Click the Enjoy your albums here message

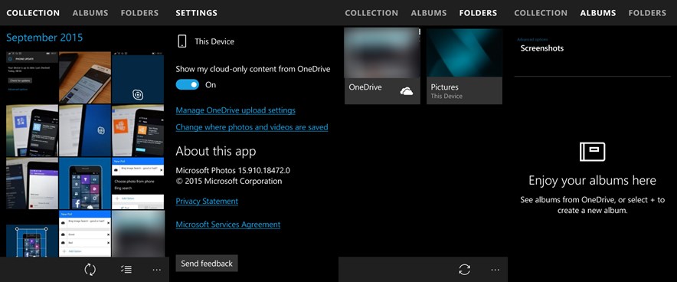pos(593,180)
